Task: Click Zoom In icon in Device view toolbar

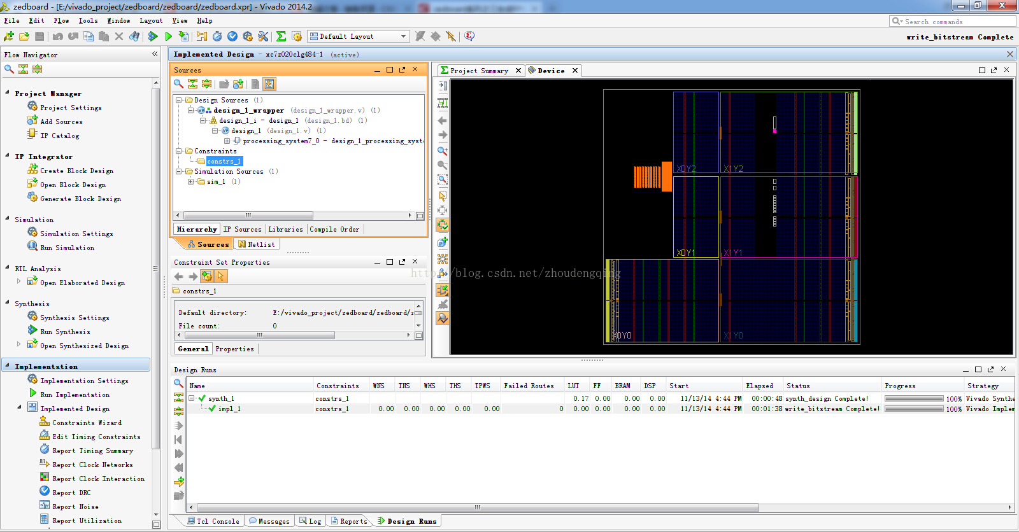Action: coord(443,151)
